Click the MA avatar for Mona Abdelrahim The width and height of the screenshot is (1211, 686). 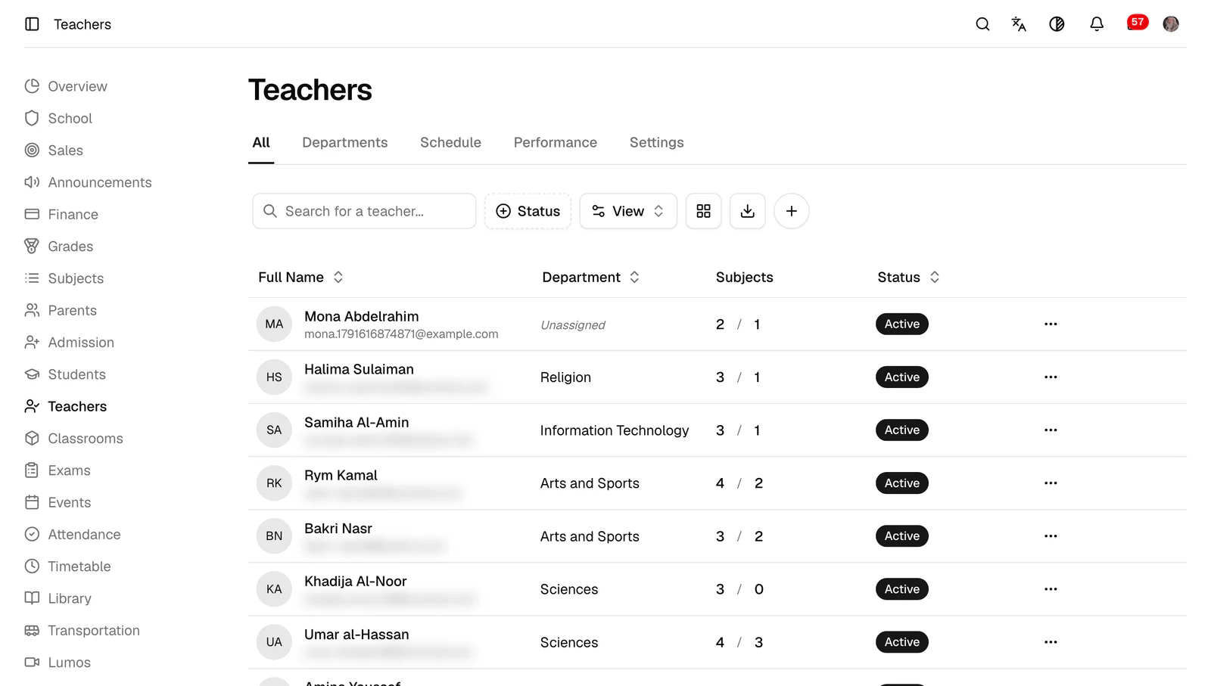click(274, 324)
